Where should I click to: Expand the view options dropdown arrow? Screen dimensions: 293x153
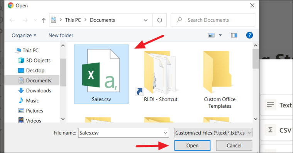tap(220, 35)
